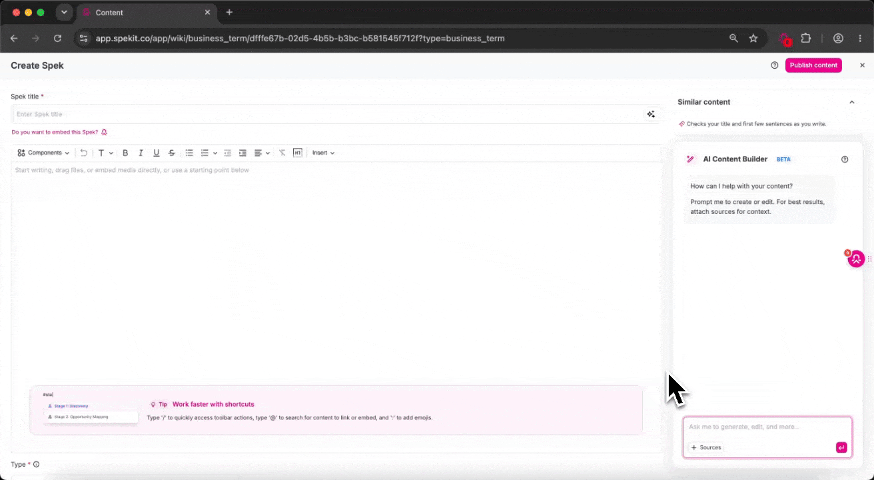Screen dimensions: 874x480
Task: Select the Content browser tab
Action: [146, 13]
